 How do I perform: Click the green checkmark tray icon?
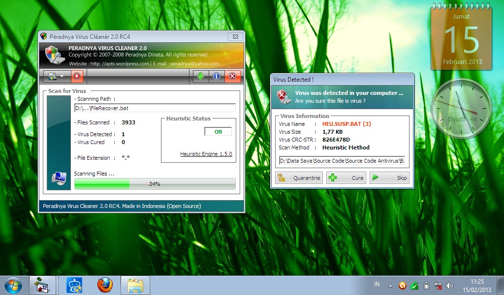(414, 285)
